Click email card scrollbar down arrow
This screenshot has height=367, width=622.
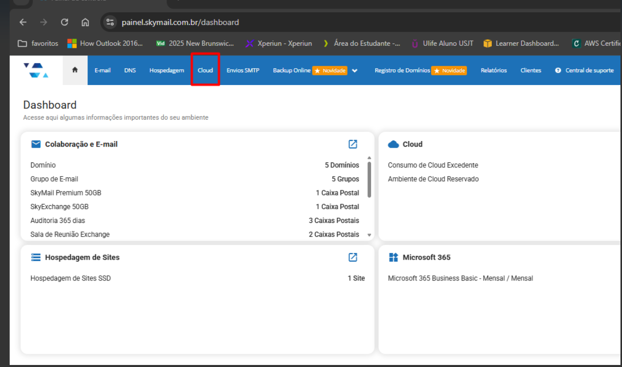[370, 235]
